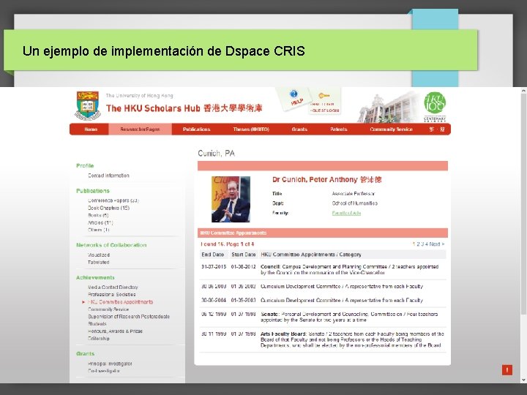Click the researcher profile photo
This screenshot has height=395, width=527.
231,199
